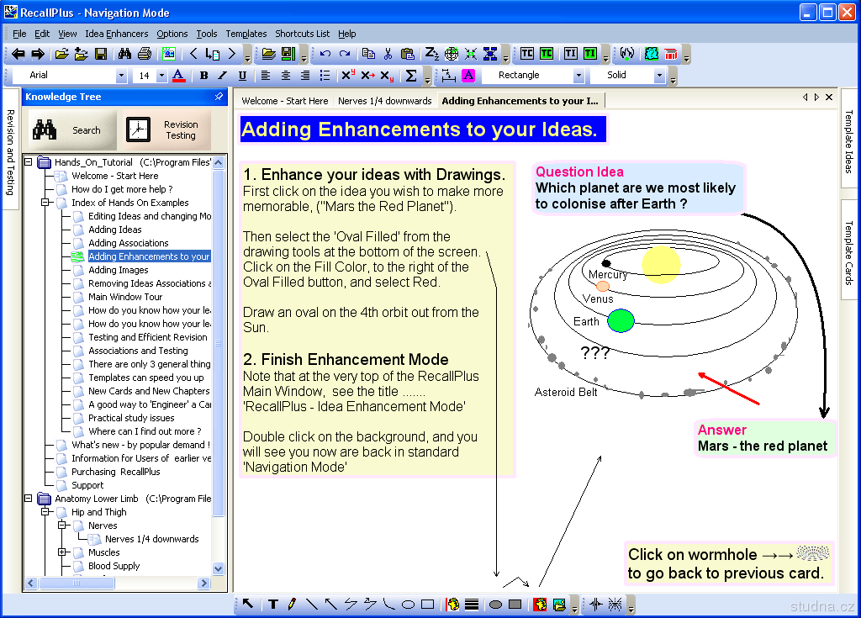The width and height of the screenshot is (861, 618).
Task: Collapse the Anatomy Lower Limb node
Action: [x=28, y=499]
